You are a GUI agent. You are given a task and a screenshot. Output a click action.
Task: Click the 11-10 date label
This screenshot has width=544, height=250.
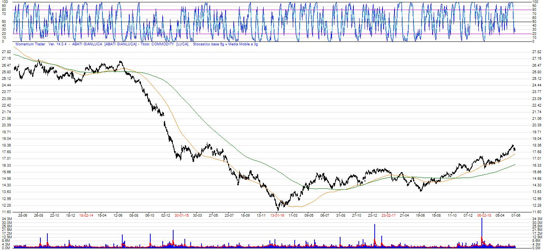tap(452, 215)
